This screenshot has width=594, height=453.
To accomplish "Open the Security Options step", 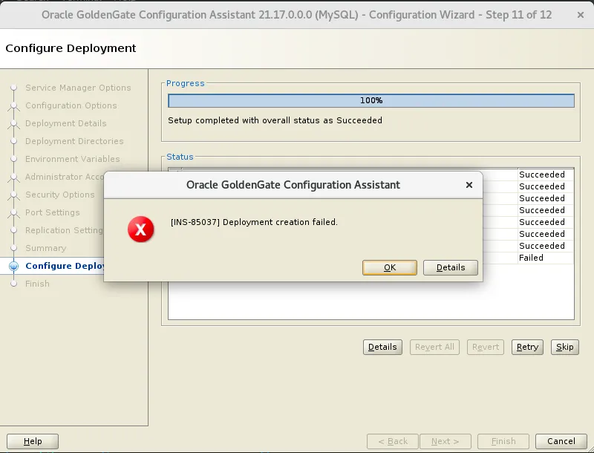I will [59, 195].
